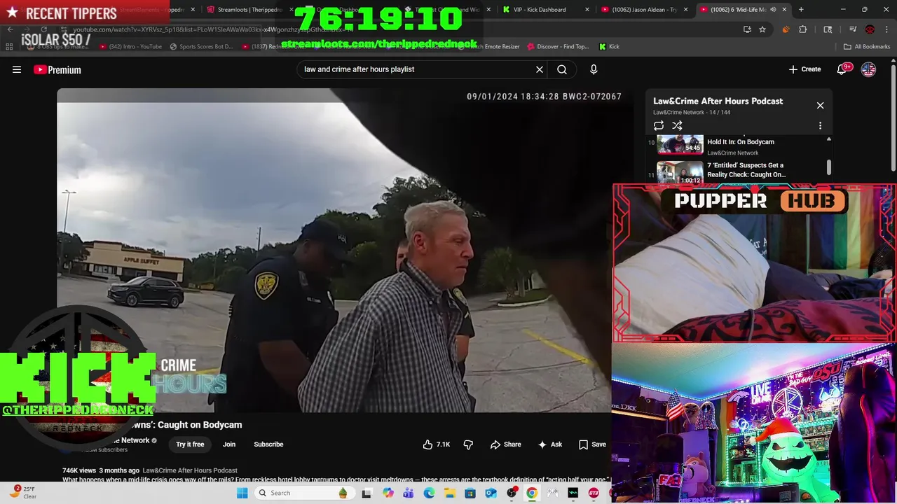Switch to OBS Studio on taskbar
897x504 pixels.
tap(512, 493)
